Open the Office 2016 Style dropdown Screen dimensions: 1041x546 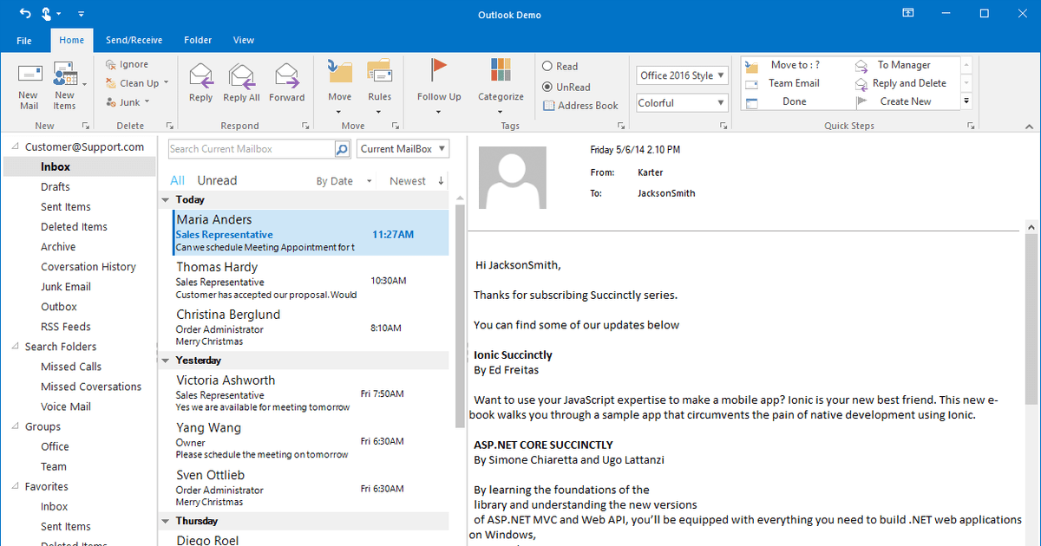coord(681,75)
